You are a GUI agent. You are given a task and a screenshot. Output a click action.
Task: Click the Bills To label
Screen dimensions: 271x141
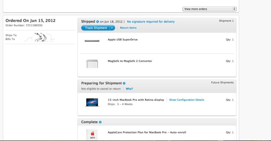[x=10, y=39]
